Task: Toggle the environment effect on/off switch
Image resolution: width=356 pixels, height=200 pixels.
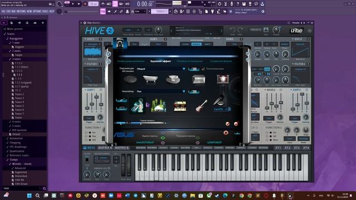Action: tap(194, 69)
